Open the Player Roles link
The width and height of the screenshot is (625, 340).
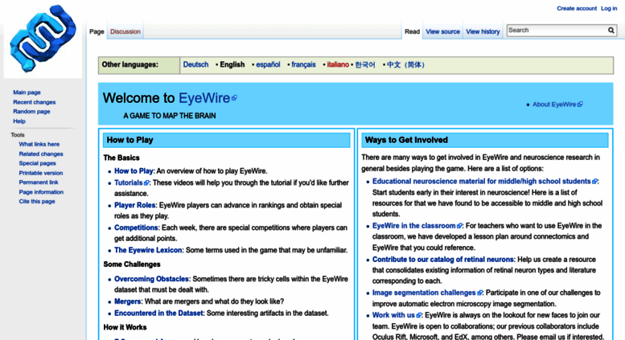coord(134,206)
